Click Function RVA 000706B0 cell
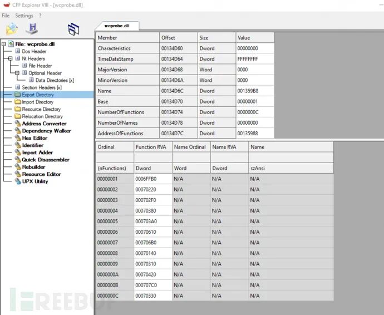This screenshot has height=315, width=384. point(153,243)
